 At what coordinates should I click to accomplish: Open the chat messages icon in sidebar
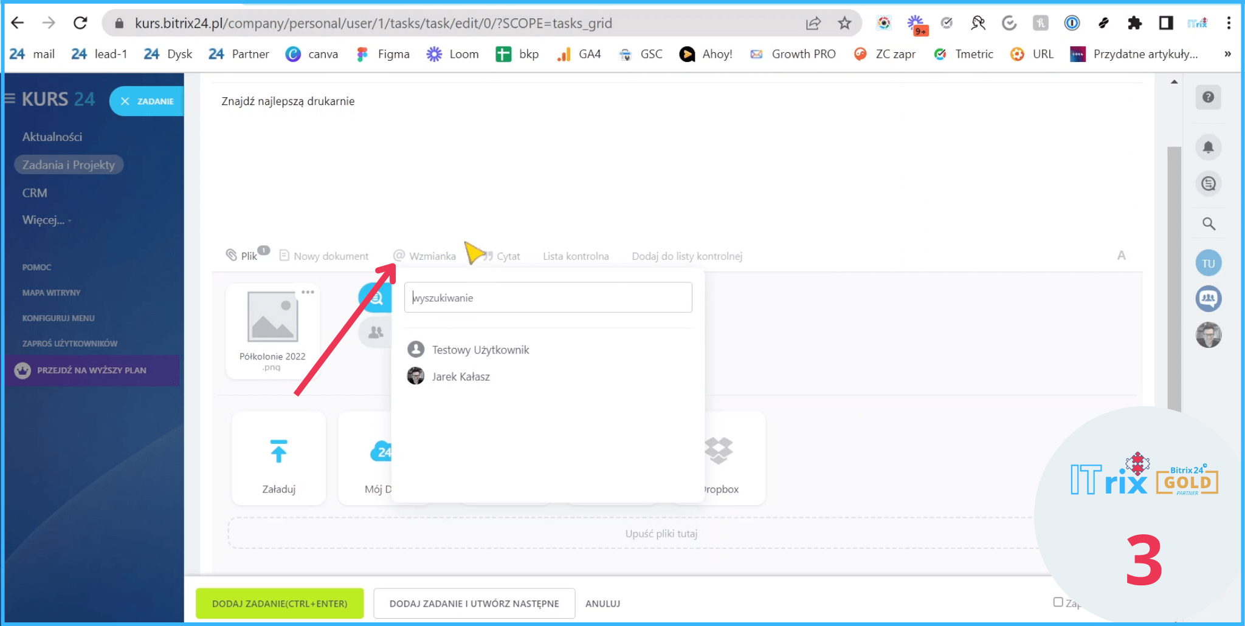click(x=1208, y=183)
